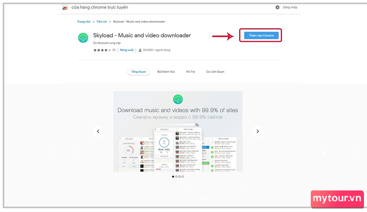Select second carousel dot indicator
The image size is (367, 212).
pyautogui.click(x=176, y=177)
